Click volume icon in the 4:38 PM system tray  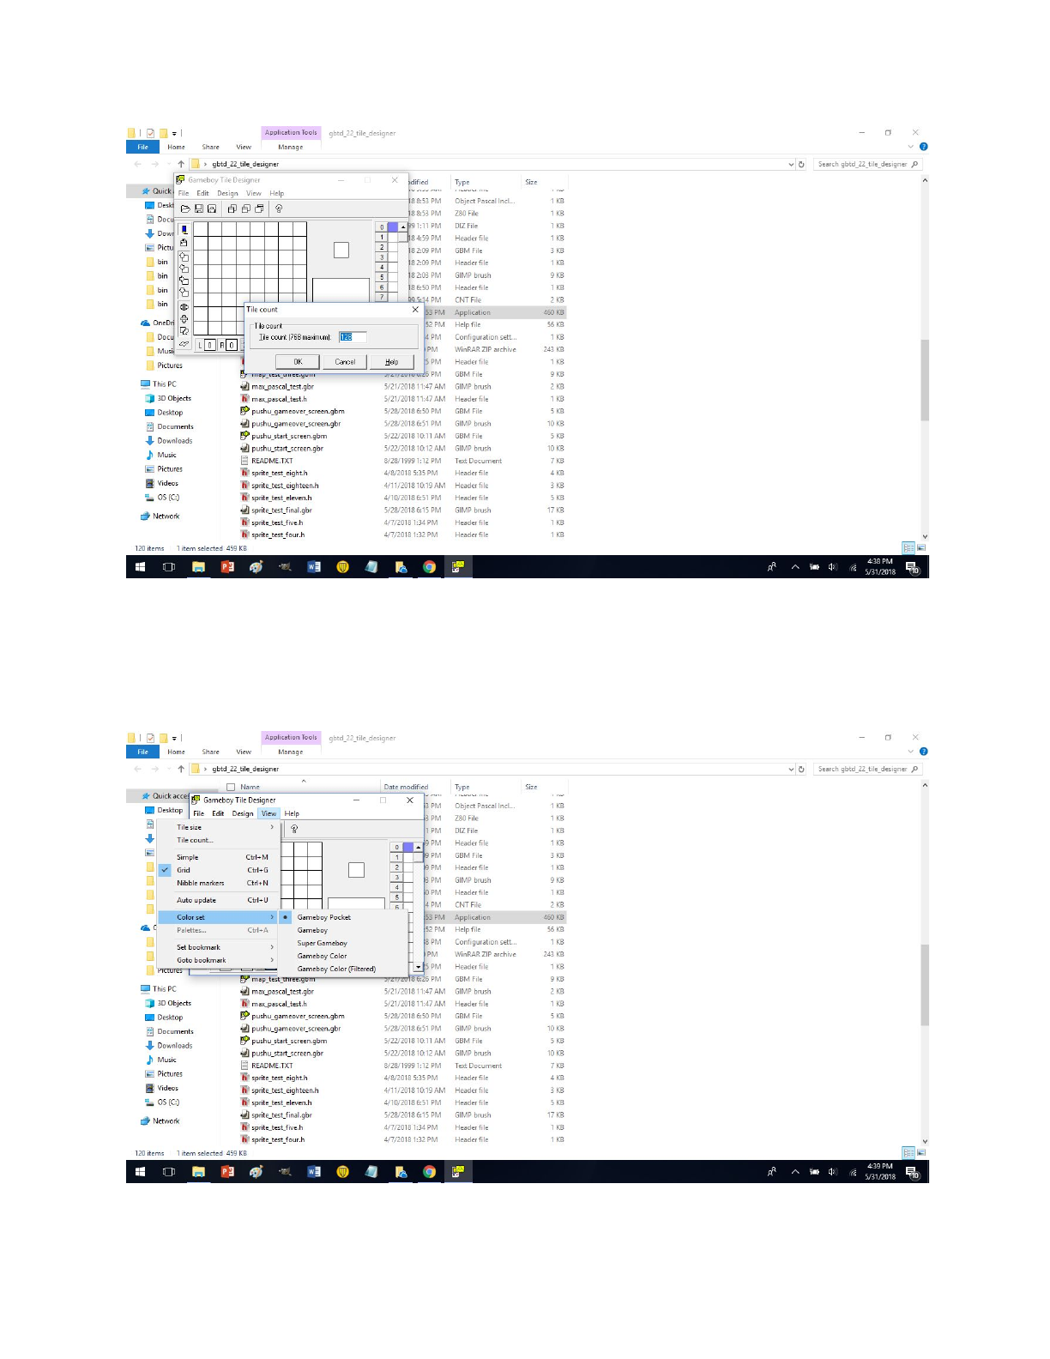(832, 567)
